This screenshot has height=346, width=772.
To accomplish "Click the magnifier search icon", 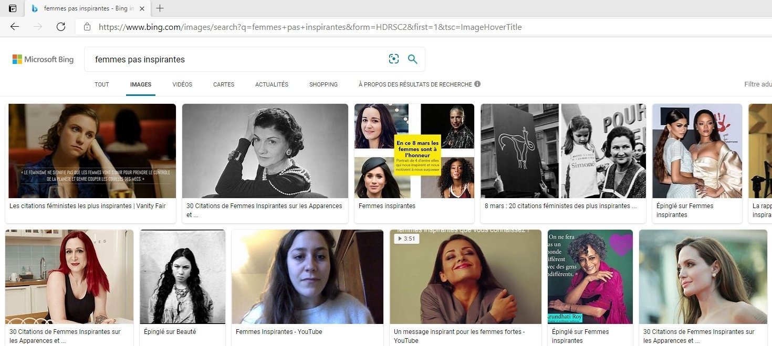I will 413,59.
